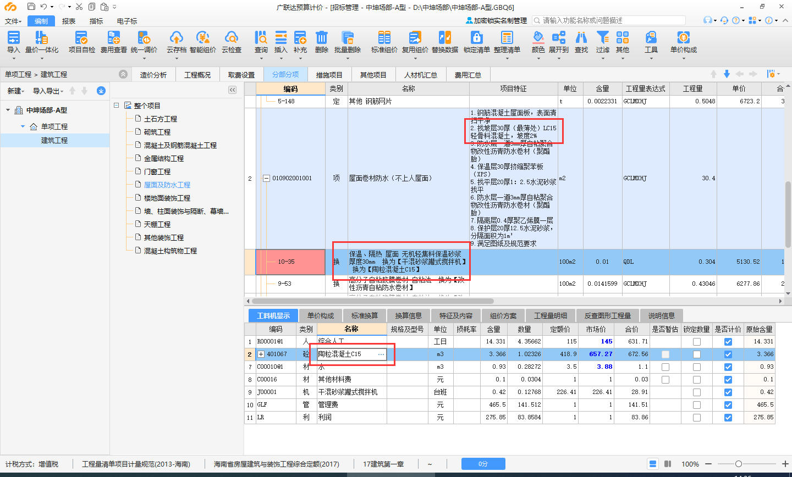Viewport: 792px width, 477px height.
Task: Collapse the 单项工程 tree node
Action: coord(23,126)
